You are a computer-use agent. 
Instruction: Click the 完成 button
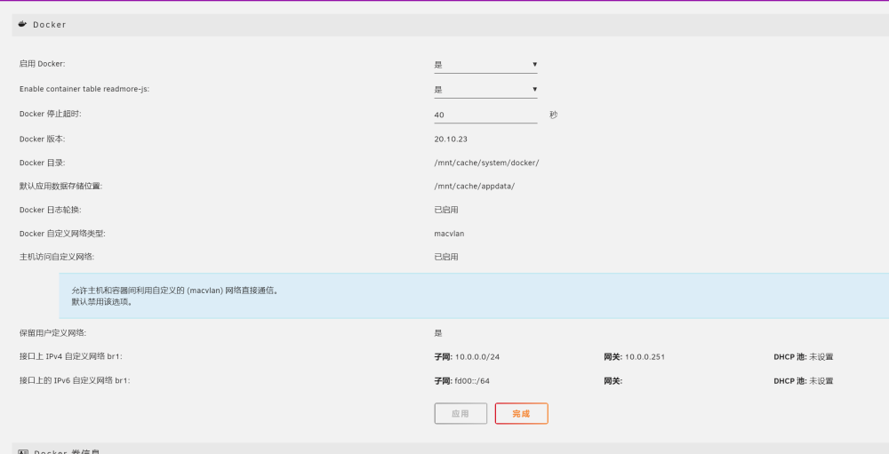[521, 414]
